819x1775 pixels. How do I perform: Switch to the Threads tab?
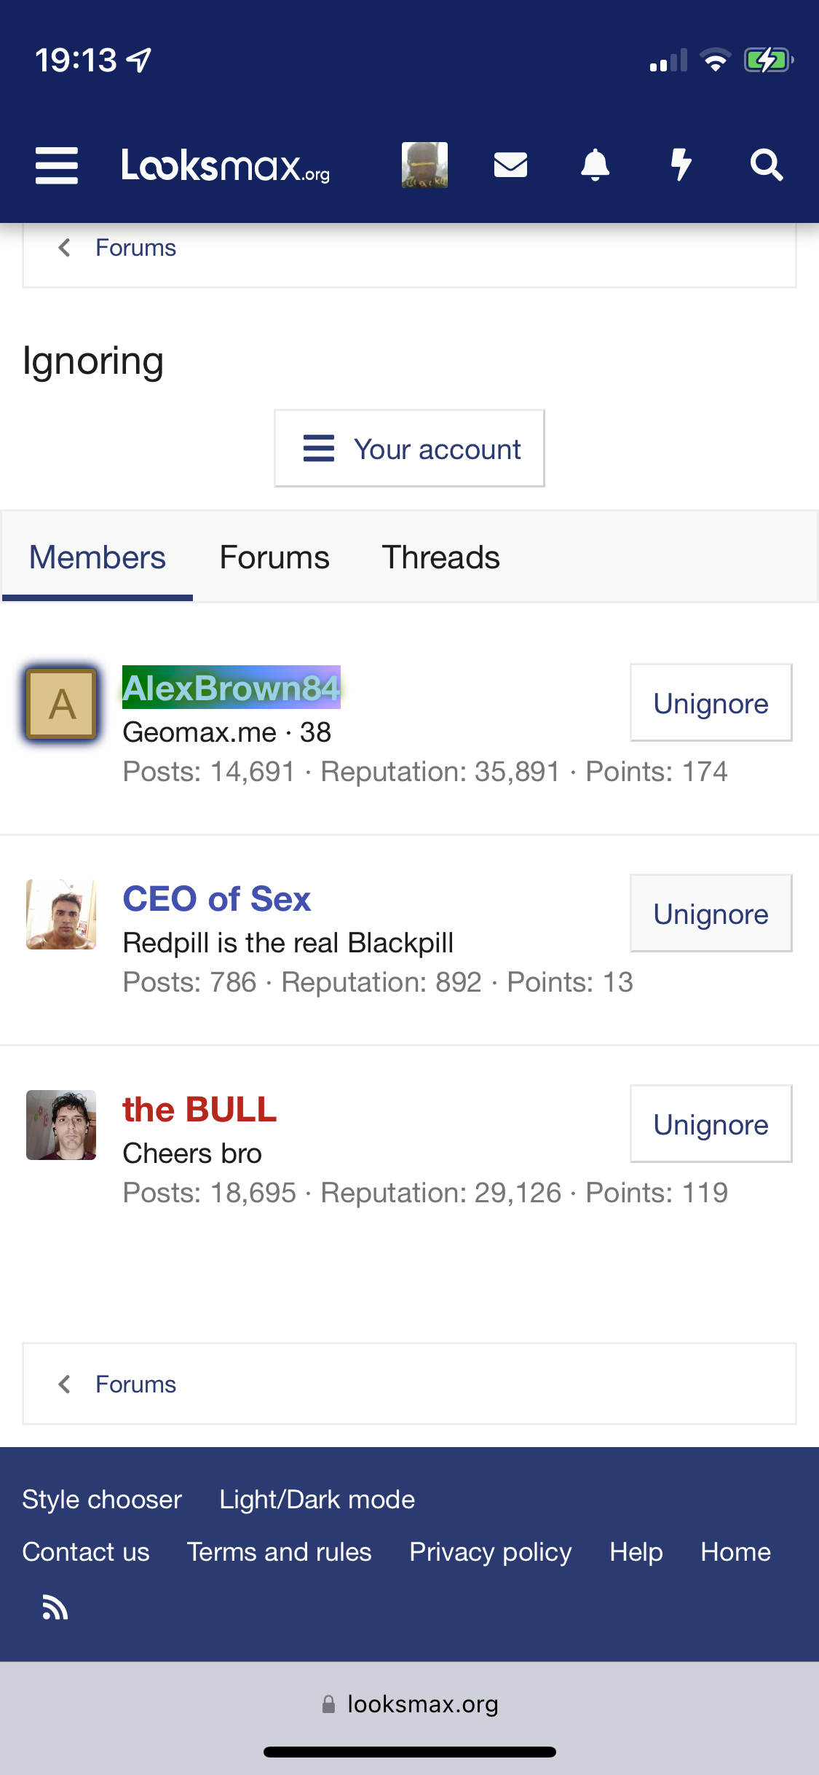(x=440, y=557)
